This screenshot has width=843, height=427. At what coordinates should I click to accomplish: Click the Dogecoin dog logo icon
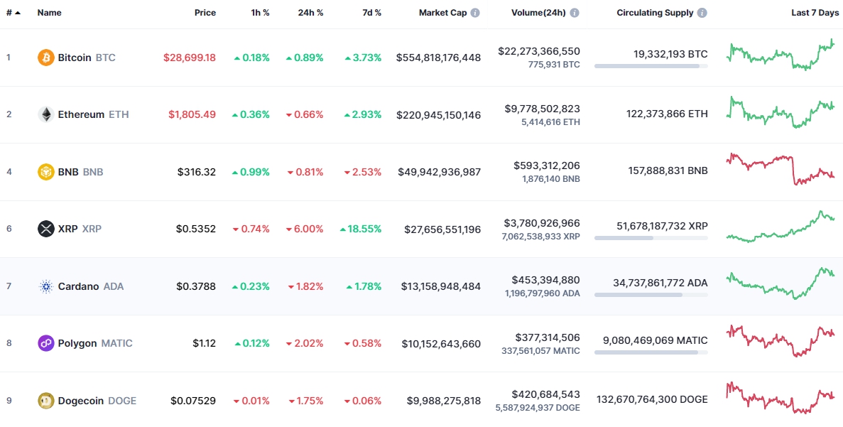pyautogui.click(x=45, y=401)
